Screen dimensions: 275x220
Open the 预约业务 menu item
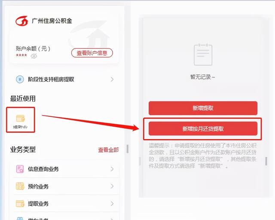(66, 186)
